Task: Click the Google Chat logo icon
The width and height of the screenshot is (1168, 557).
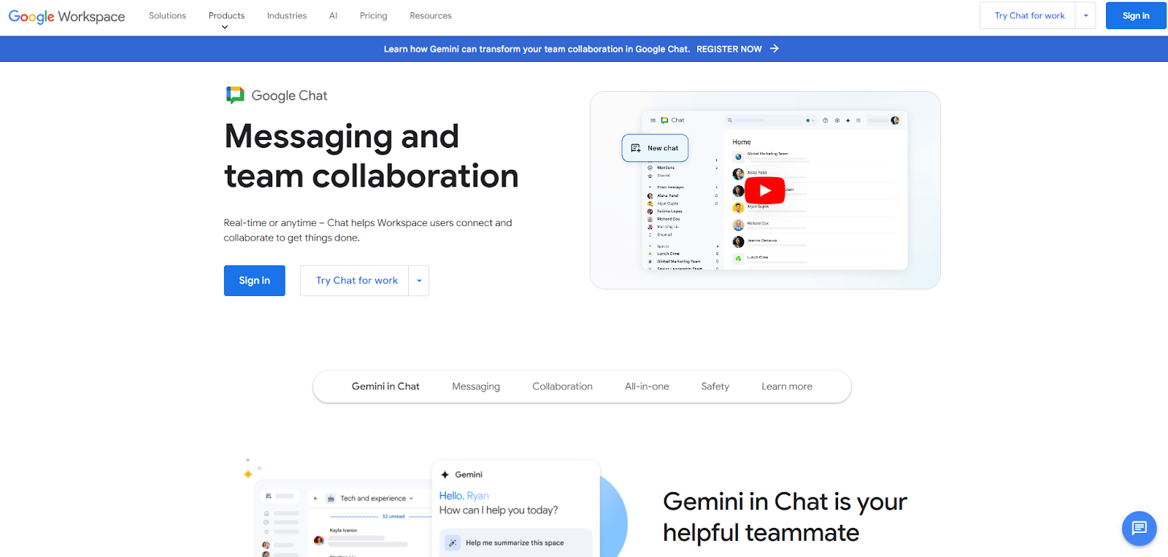Action: [x=235, y=96]
